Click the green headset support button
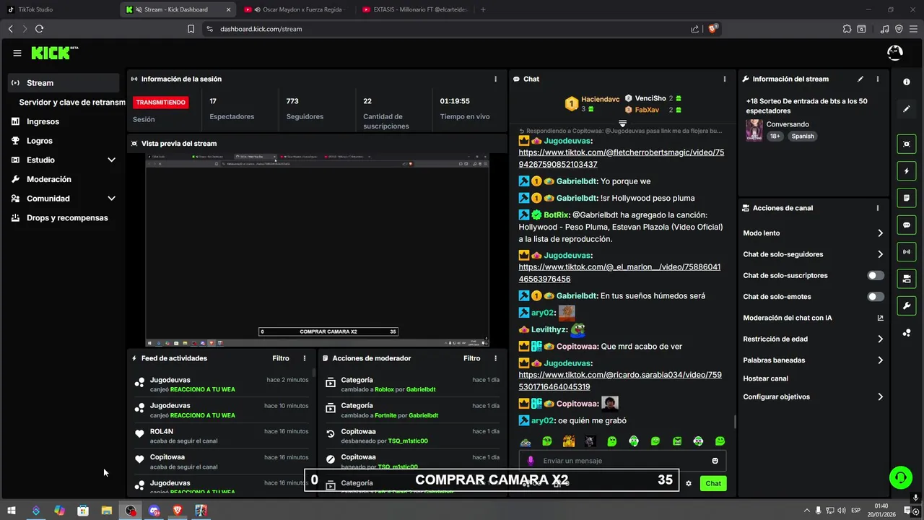The width and height of the screenshot is (924, 520). click(x=900, y=477)
